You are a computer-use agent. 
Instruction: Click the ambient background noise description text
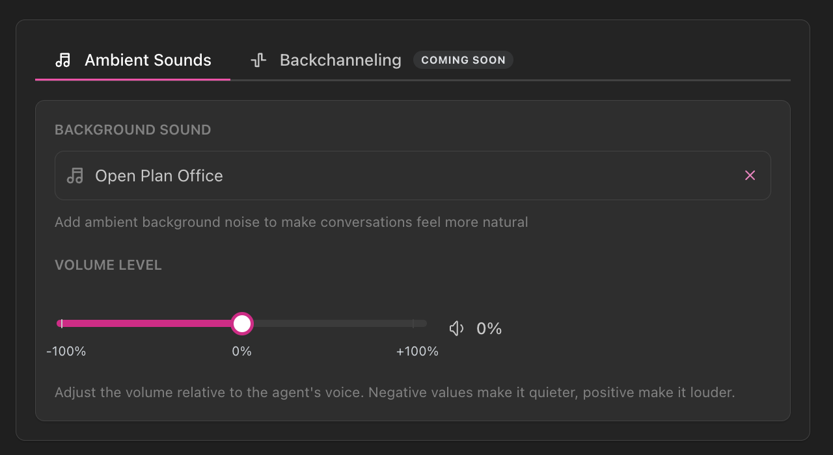pyautogui.click(x=291, y=222)
